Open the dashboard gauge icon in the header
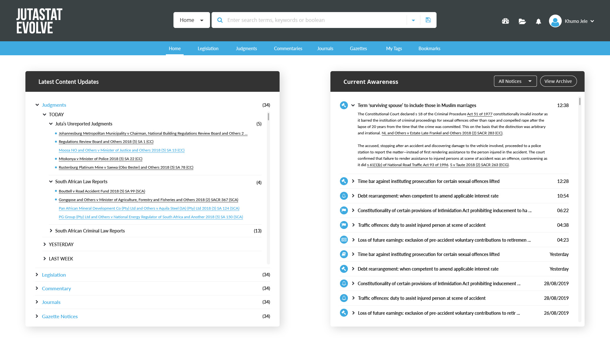Viewport: 610px width, 343px height. tap(505, 21)
